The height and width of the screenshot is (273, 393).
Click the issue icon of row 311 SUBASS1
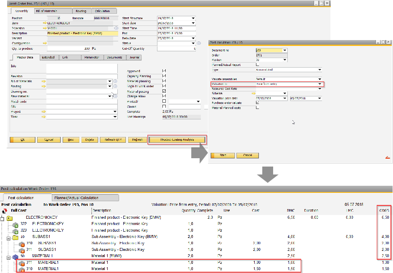point(22,250)
